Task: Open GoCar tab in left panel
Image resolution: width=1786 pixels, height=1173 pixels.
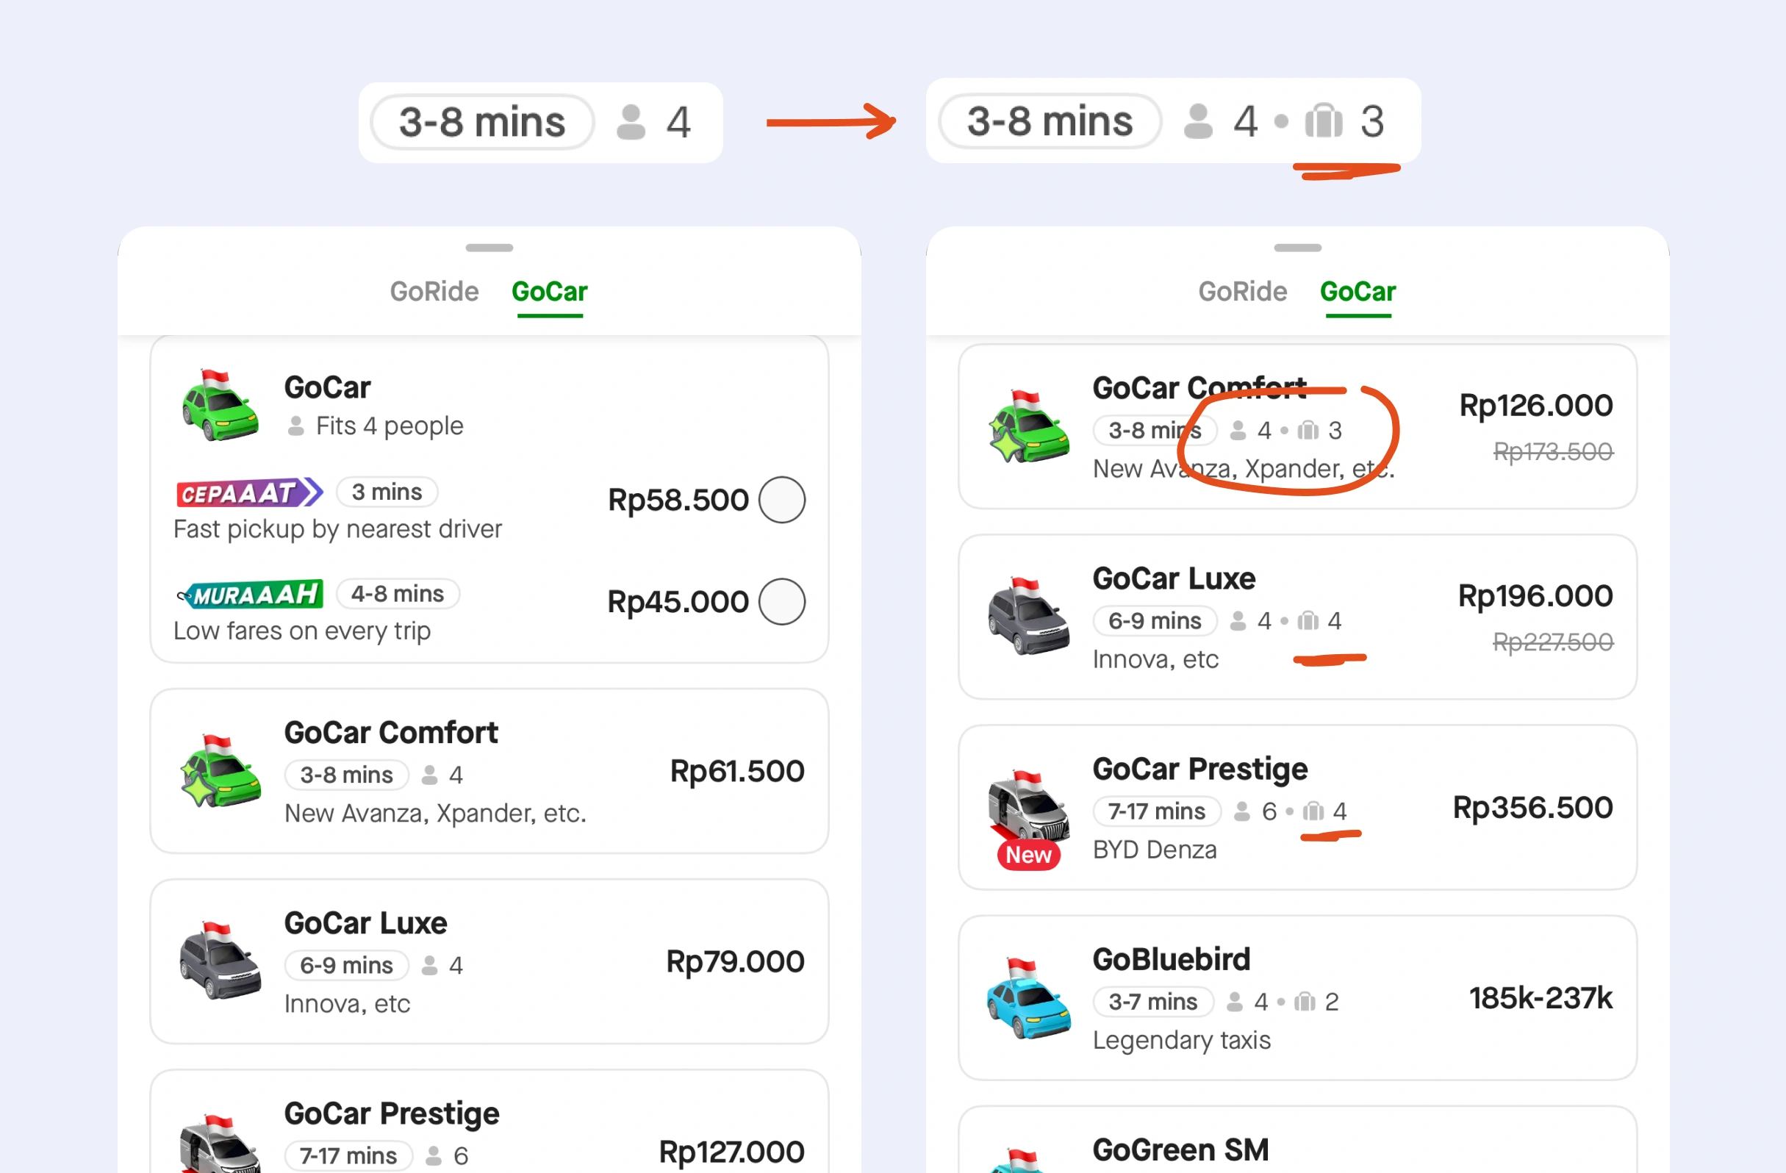Action: pos(549,291)
